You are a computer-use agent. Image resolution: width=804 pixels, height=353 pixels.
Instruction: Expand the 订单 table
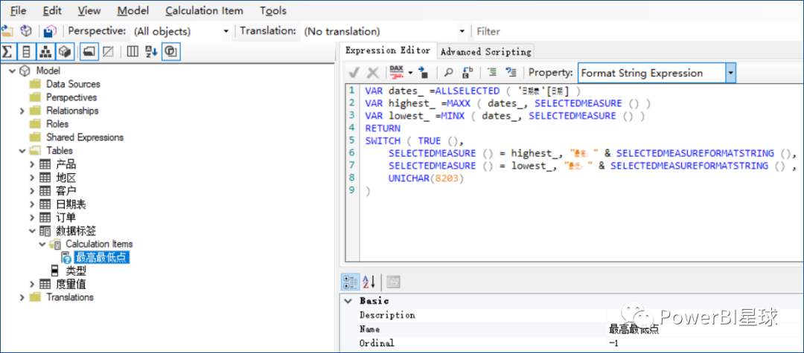tap(32, 218)
